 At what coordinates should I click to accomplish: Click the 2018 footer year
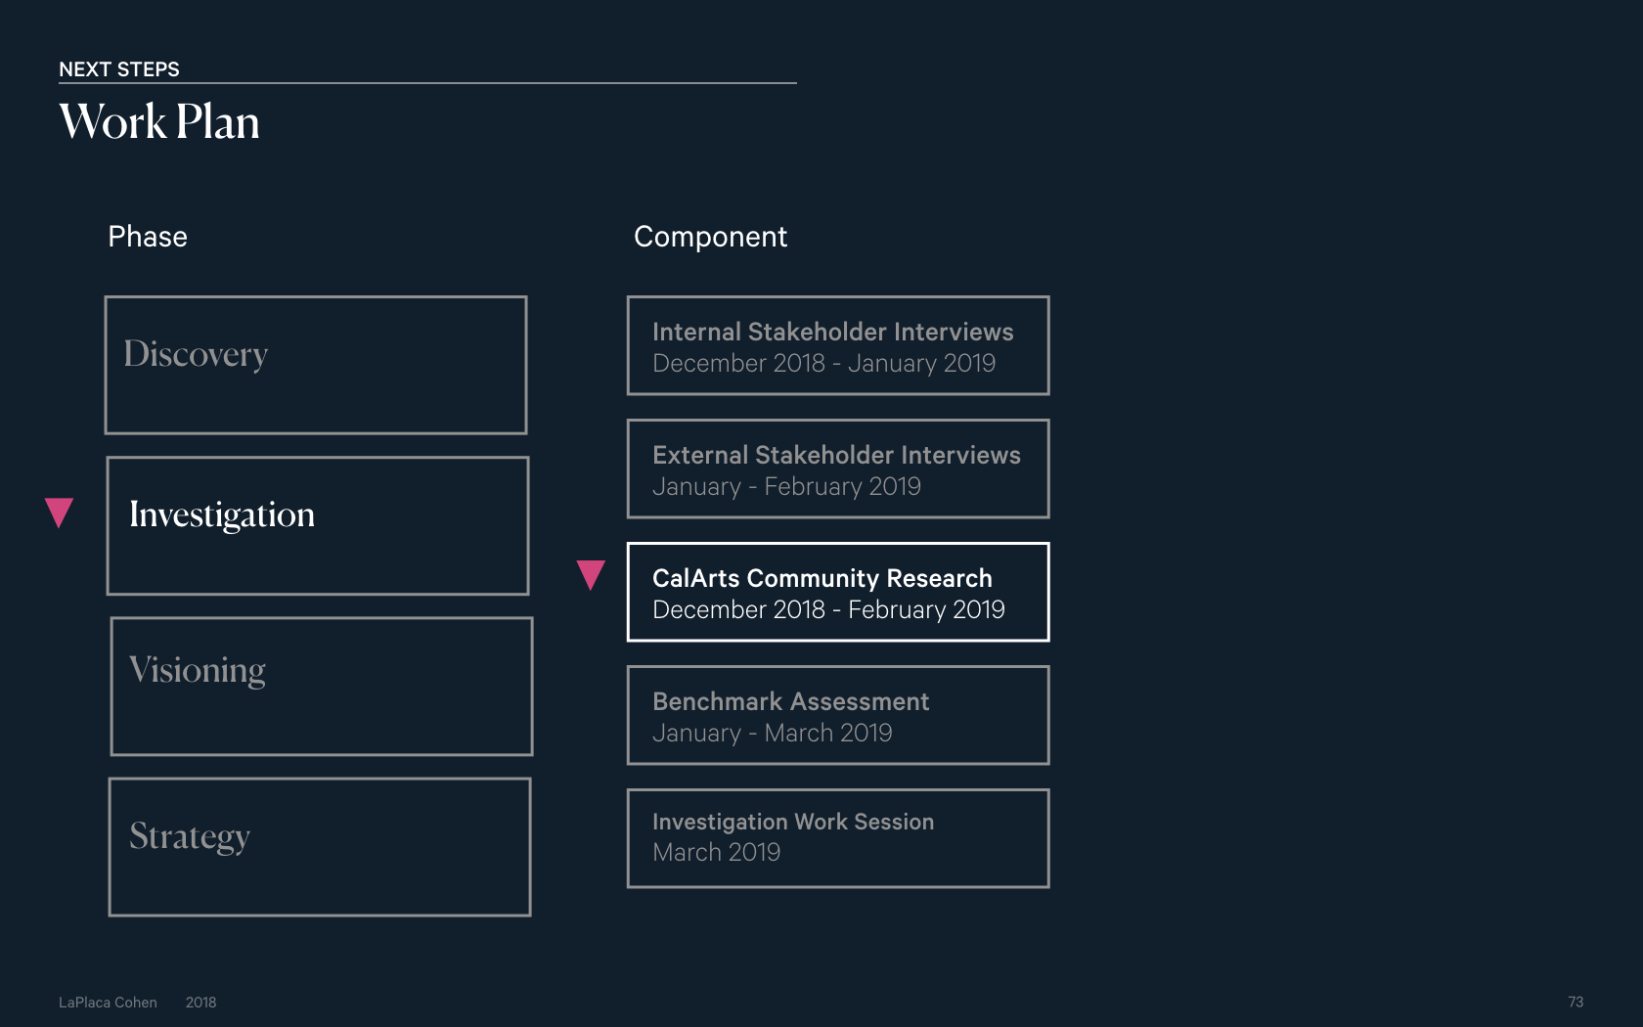[x=200, y=1003]
